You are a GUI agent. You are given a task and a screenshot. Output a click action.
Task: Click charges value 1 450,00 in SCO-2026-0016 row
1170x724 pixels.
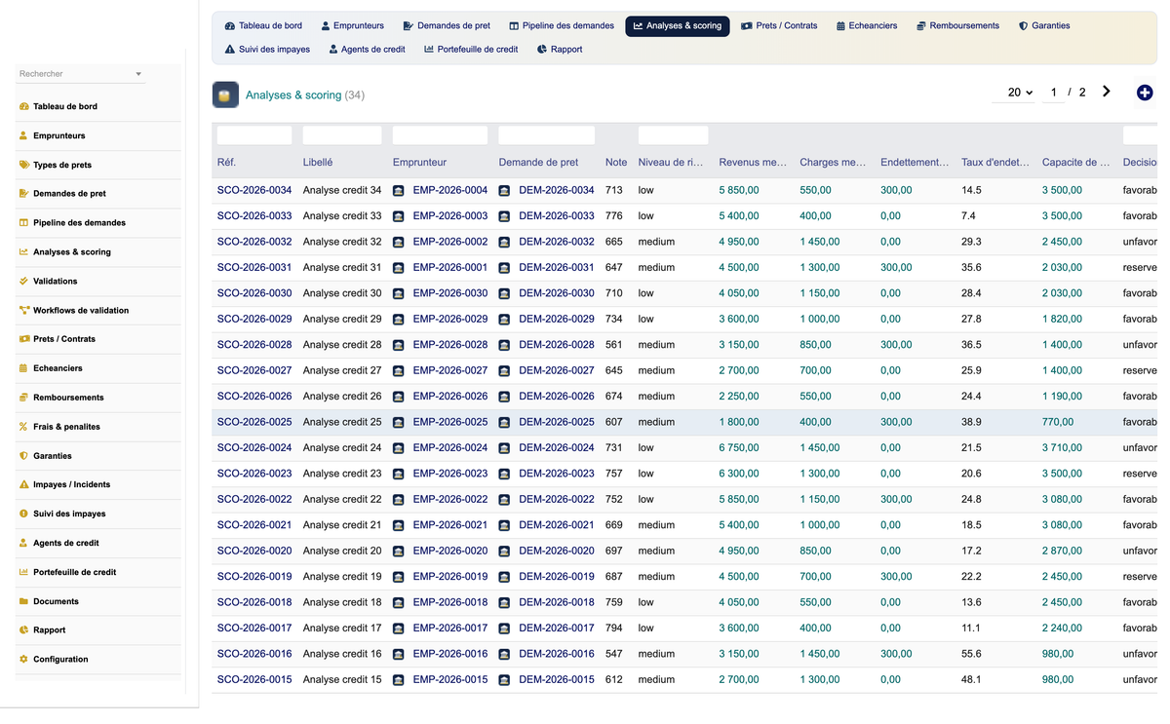820,654
